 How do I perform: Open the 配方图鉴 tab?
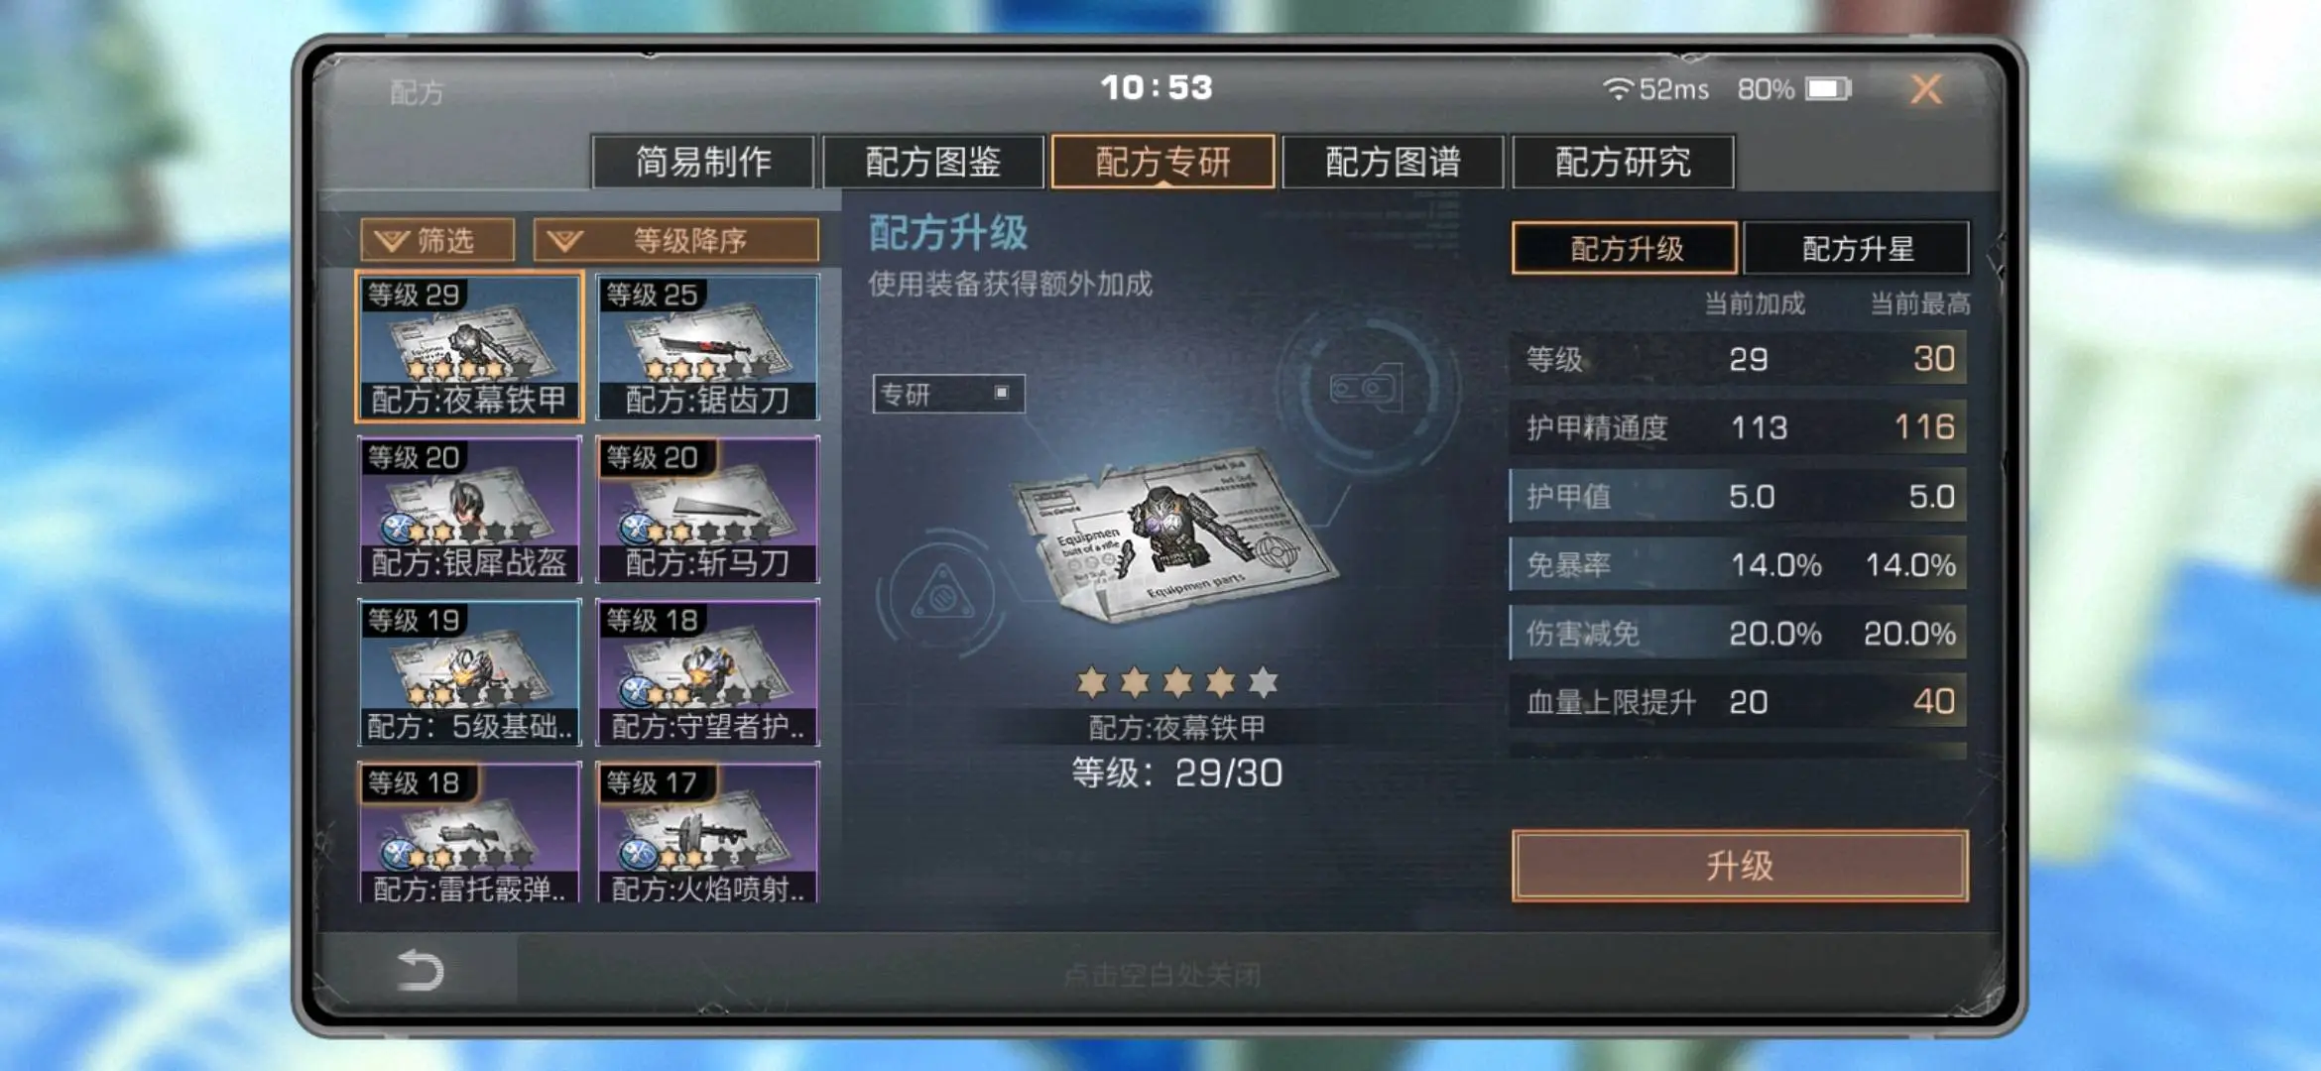pos(932,162)
